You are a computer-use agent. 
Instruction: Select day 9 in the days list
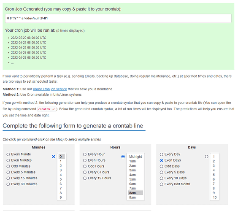pos(215,193)
